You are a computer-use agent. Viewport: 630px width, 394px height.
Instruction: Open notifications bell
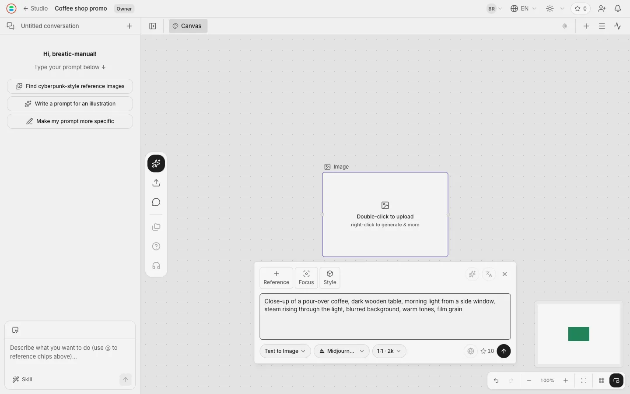618,8
